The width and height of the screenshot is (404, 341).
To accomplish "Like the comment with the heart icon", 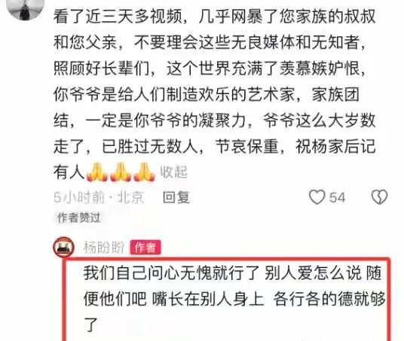I will [317, 197].
